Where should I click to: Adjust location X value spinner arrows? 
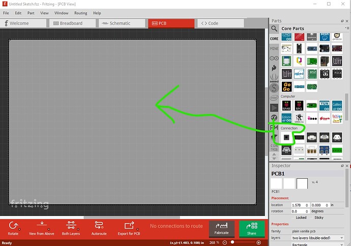(x=307, y=205)
